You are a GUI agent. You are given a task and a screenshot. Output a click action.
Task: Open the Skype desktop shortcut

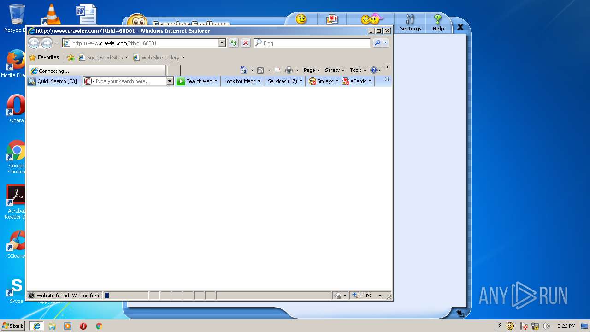[16, 291]
